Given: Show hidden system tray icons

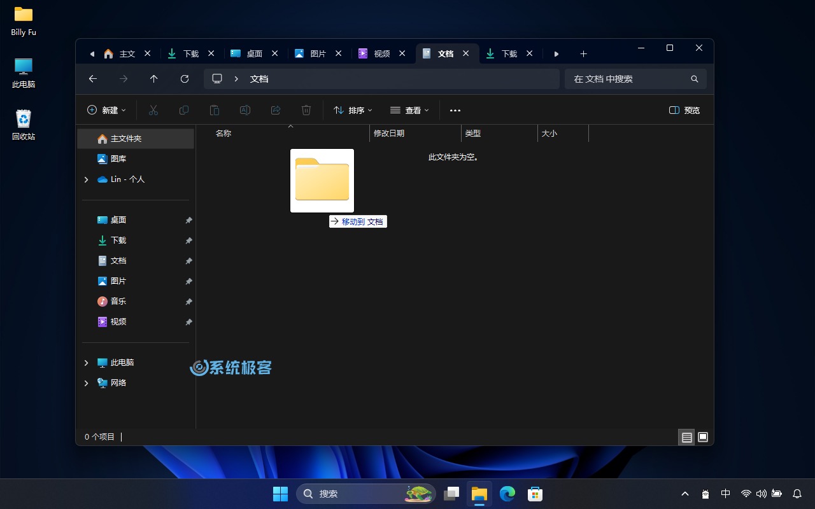Looking at the screenshot, I should (685, 494).
